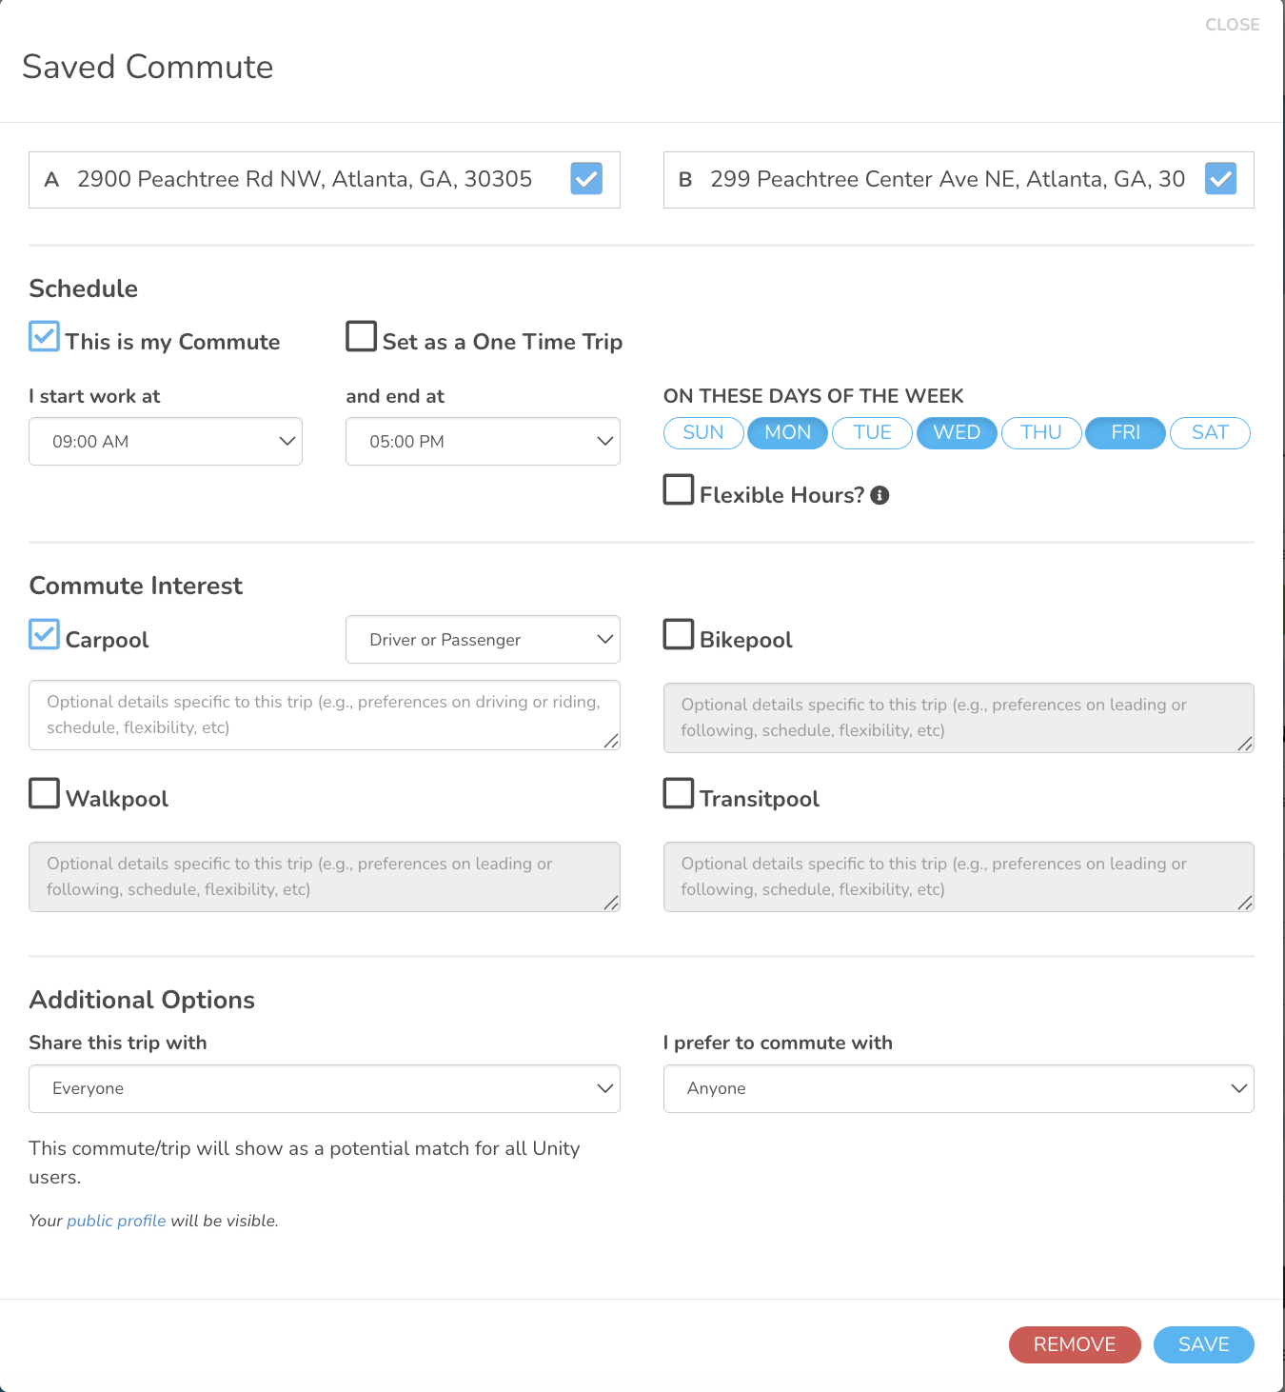Enable the Transitpool option
This screenshot has height=1392, width=1285.
679,794
